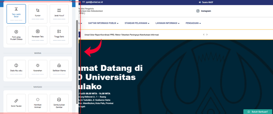The height and width of the screenshot is (114, 273).
Task: Select Font yang Mudah Dibaca icon
Action: 16,32
